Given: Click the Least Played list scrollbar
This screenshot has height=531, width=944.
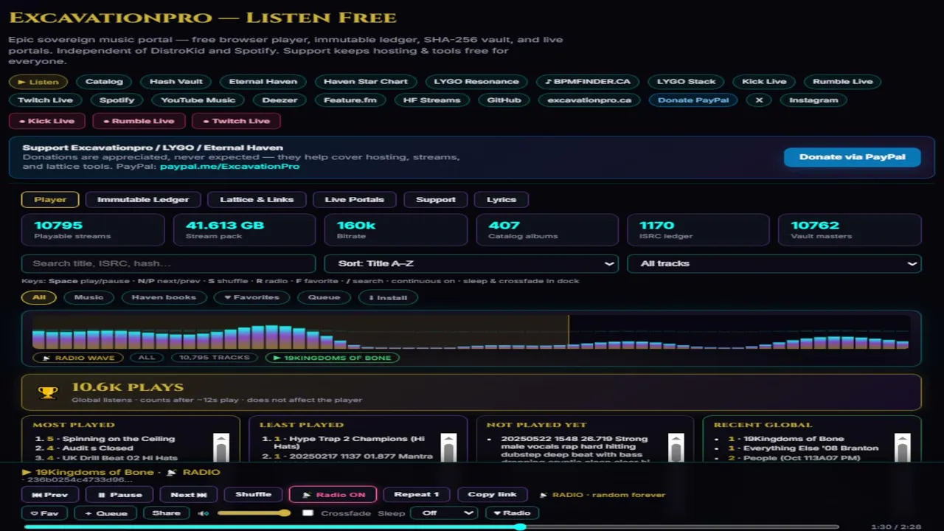Looking at the screenshot, I should click(x=448, y=447).
